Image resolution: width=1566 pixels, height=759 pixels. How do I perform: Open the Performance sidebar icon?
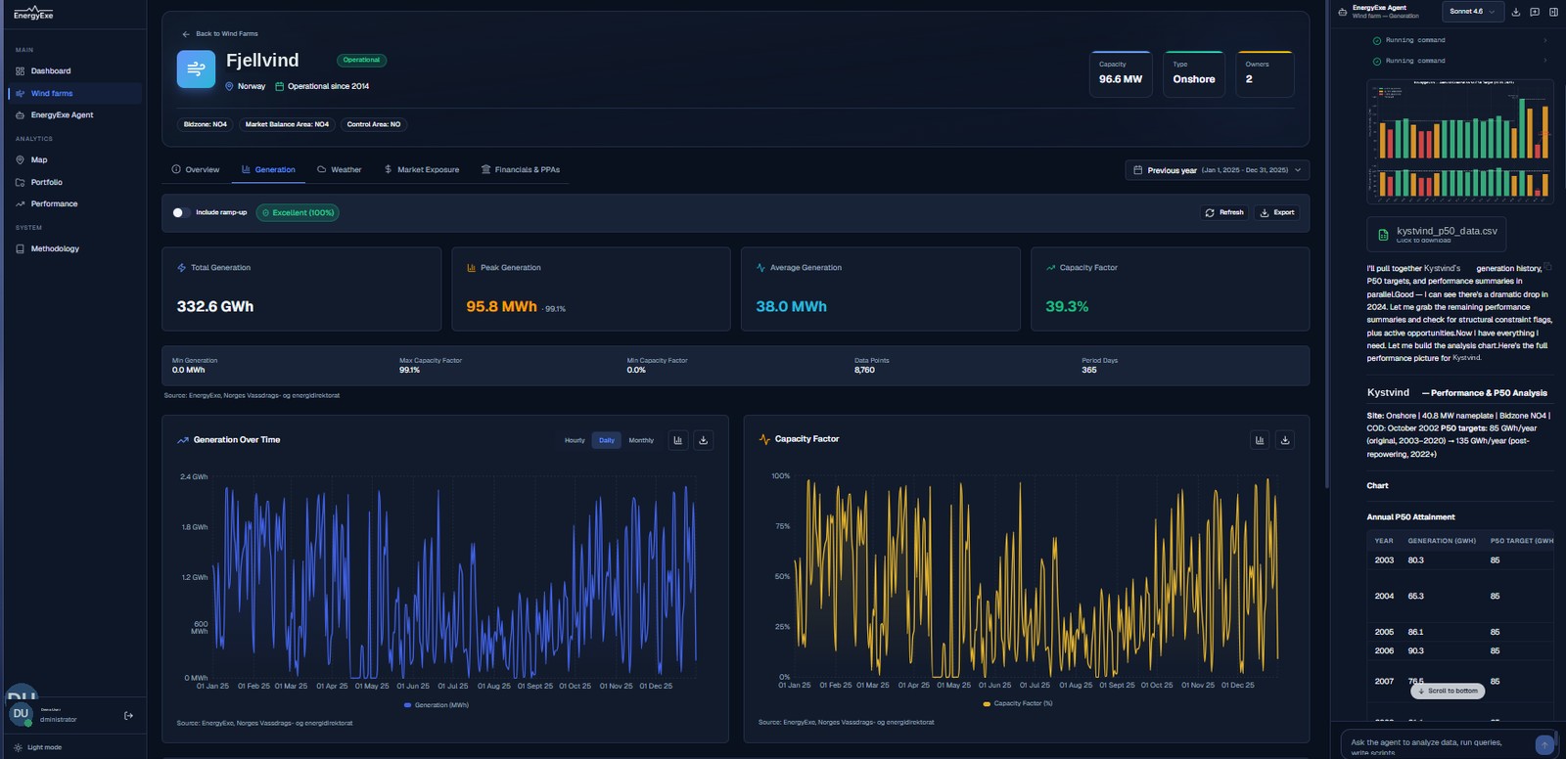click(x=21, y=203)
